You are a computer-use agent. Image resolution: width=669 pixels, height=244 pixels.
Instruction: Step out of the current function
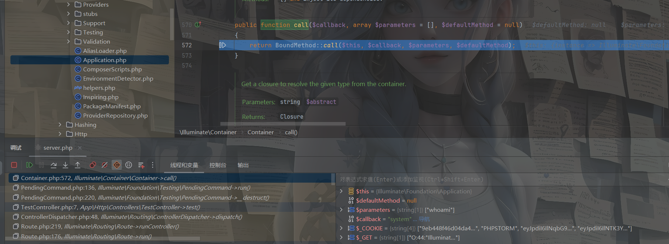tap(78, 165)
